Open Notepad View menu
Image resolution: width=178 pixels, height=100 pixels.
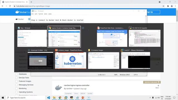46,14
